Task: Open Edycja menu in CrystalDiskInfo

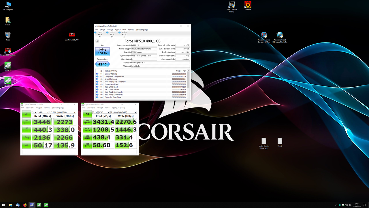Action: pyautogui.click(x=102, y=30)
